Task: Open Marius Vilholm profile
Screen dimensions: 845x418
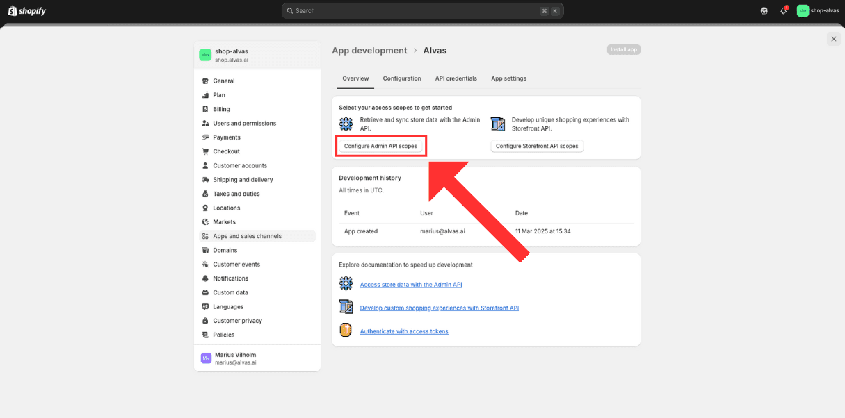Action: tap(257, 358)
